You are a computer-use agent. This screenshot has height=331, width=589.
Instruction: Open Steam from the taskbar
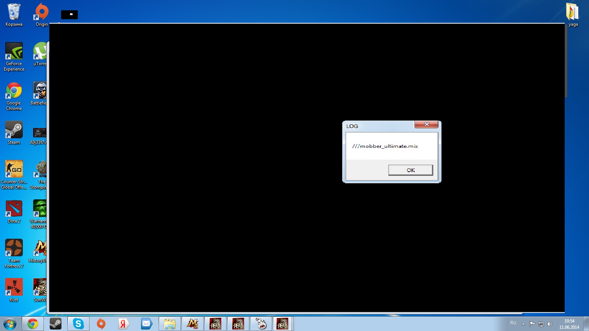(56, 324)
